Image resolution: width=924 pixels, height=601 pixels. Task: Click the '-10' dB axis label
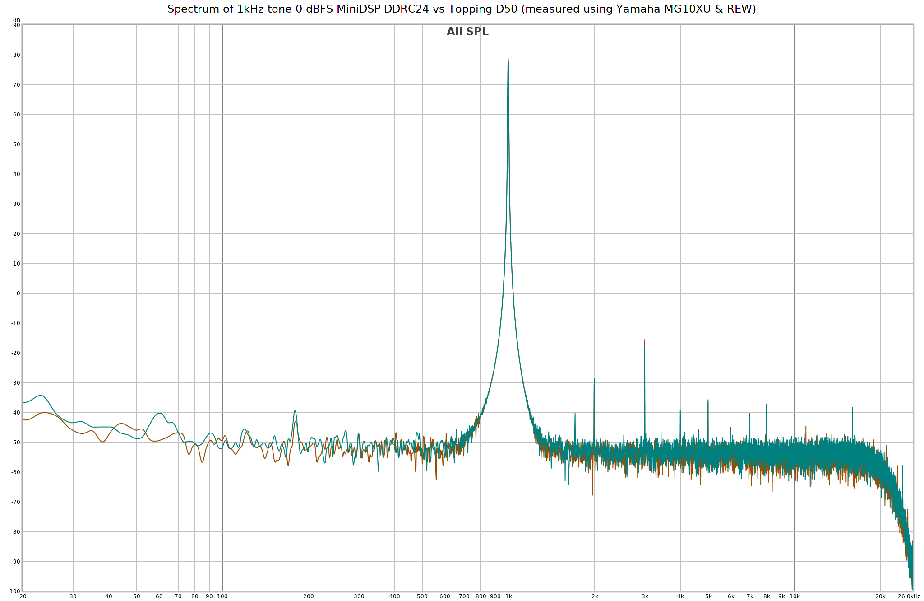click(x=16, y=323)
